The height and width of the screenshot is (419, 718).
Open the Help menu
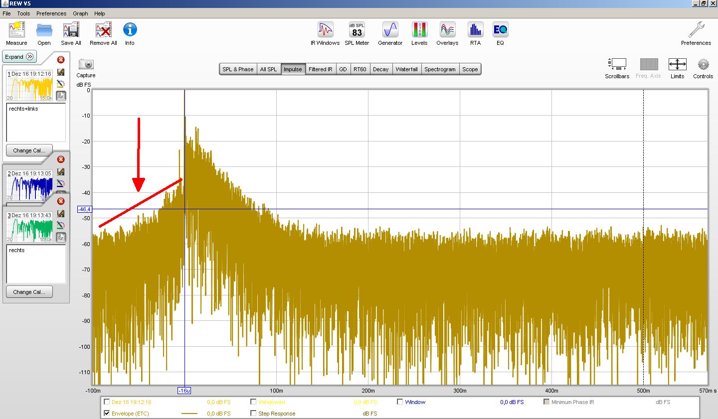(100, 13)
